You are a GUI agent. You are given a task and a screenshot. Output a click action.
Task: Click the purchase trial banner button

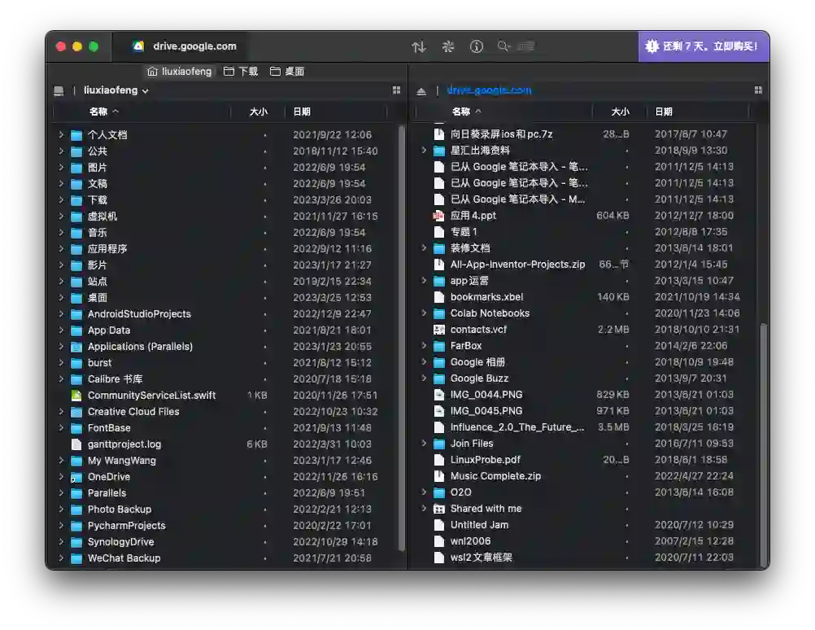pyautogui.click(x=704, y=46)
